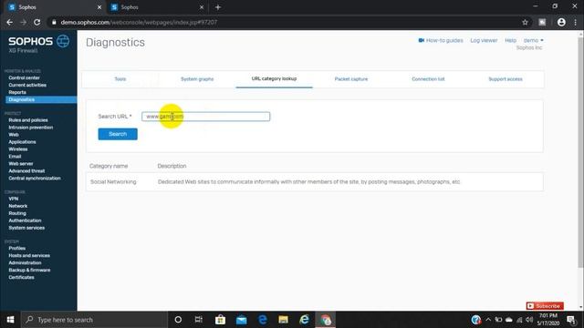Open Advanced threat in sidebar
This screenshot has height=328, width=584.
point(26,171)
